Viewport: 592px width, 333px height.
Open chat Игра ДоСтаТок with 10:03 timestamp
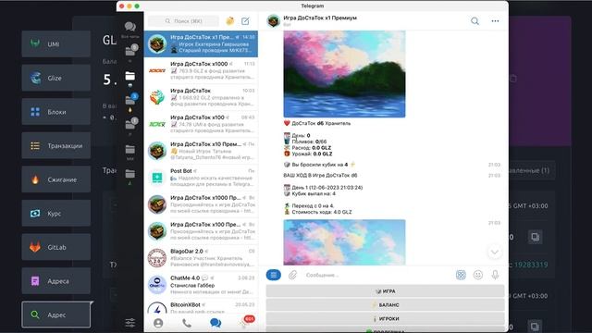click(x=201, y=97)
